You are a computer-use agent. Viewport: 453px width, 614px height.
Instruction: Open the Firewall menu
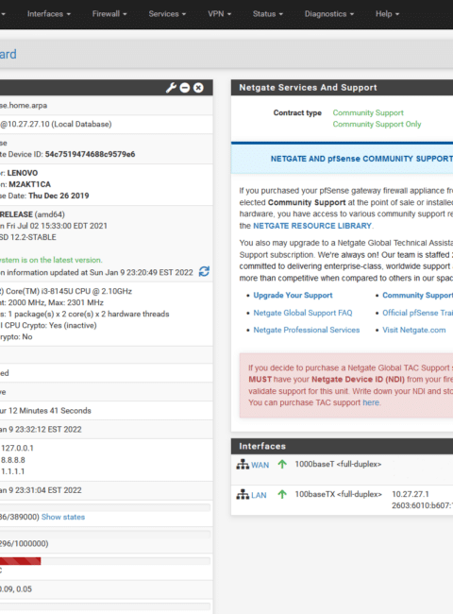click(x=109, y=14)
